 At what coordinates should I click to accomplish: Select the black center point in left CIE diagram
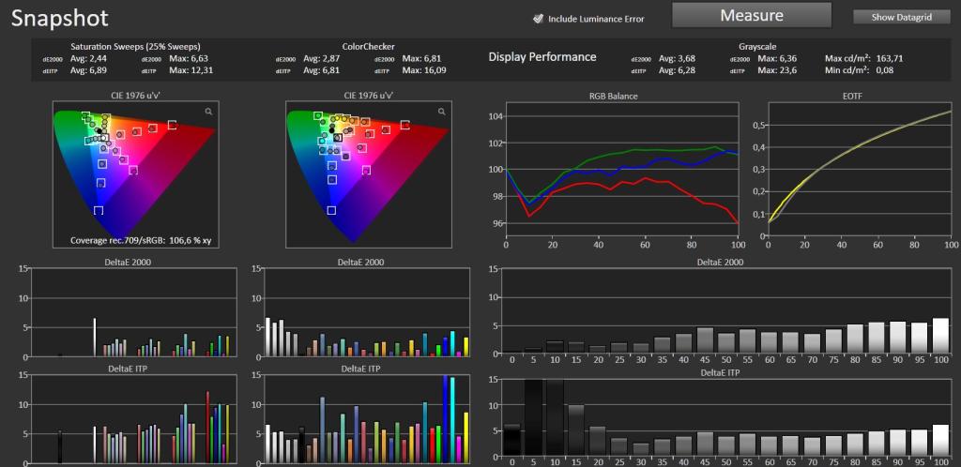[x=99, y=130]
